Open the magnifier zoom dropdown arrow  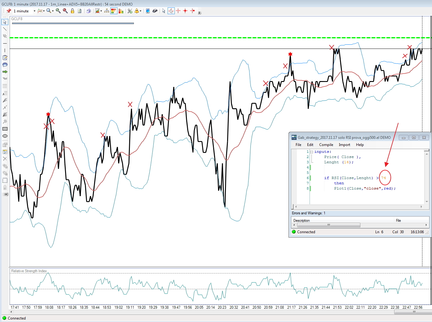pyautogui.click(x=53, y=11)
